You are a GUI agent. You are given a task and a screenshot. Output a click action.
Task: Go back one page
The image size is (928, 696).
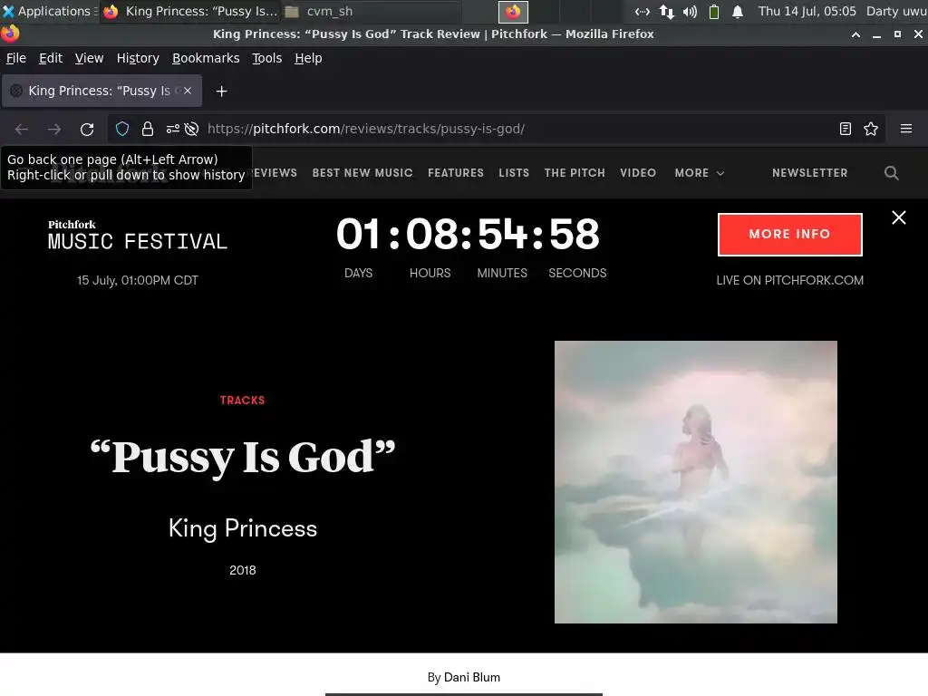pos(22,129)
